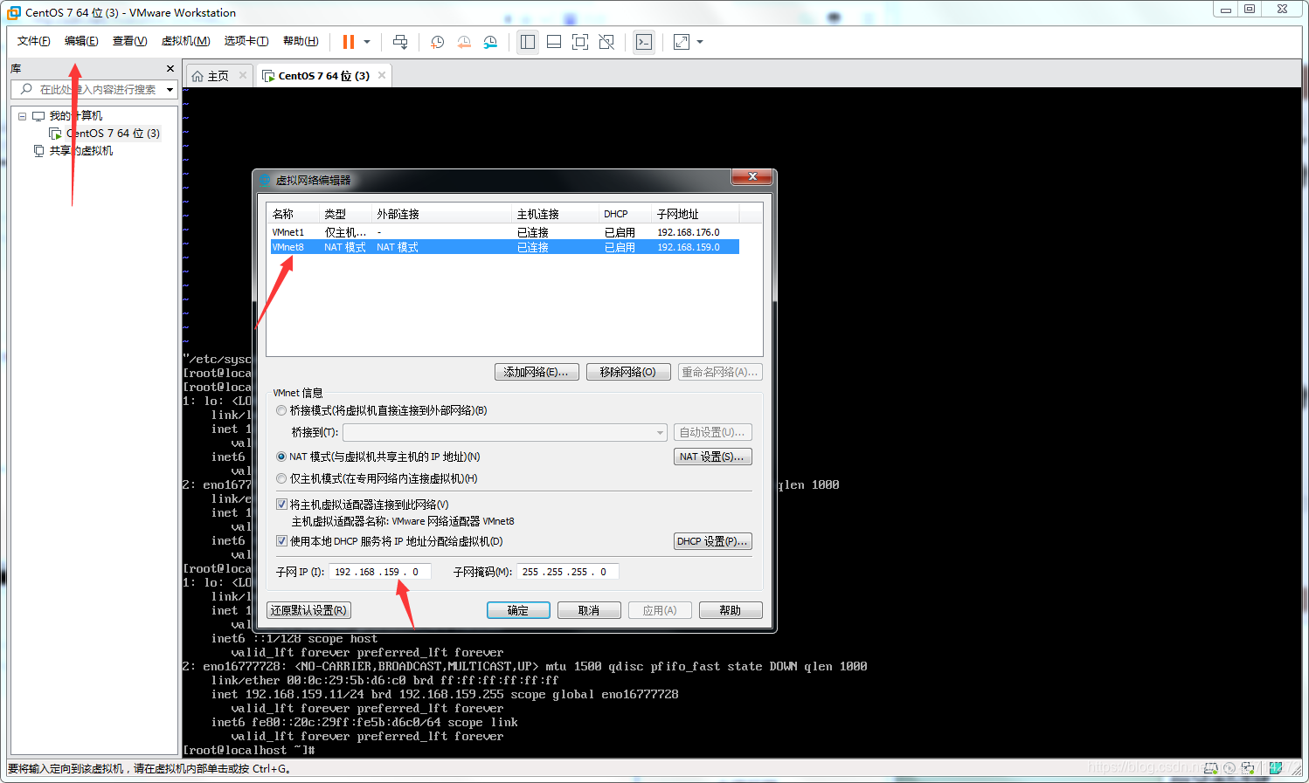1309x783 pixels.
Task: Open the dropdown beside the stretch display icon
Action: (x=700, y=42)
